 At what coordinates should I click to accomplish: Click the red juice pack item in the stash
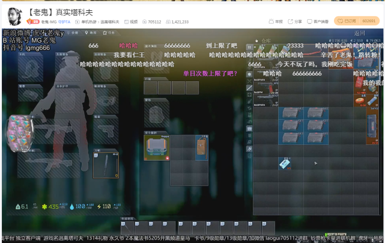click(x=359, y=82)
